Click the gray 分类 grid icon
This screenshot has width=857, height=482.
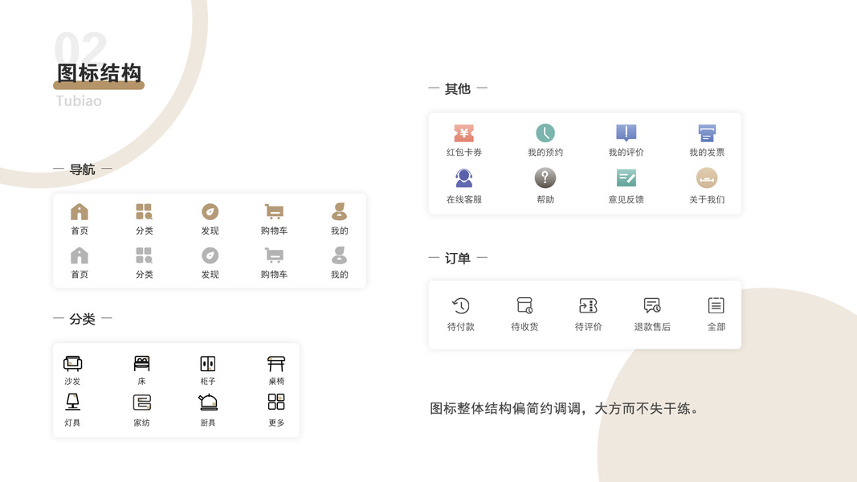tap(145, 255)
